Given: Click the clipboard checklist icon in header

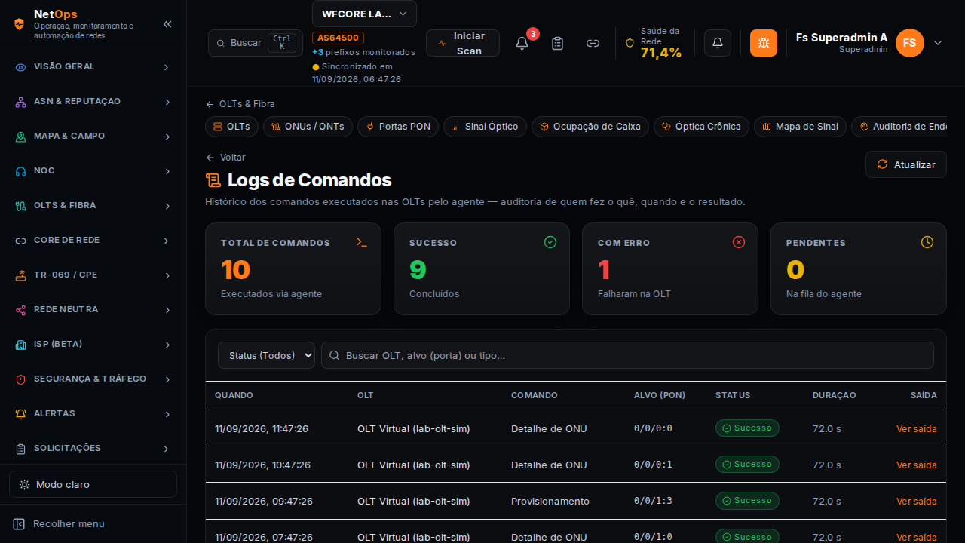Looking at the screenshot, I should pos(557,43).
